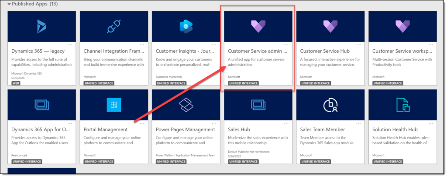
Task: Click the 5/30/2024 date on Dynamics 365 legacy
Action: (17, 78)
